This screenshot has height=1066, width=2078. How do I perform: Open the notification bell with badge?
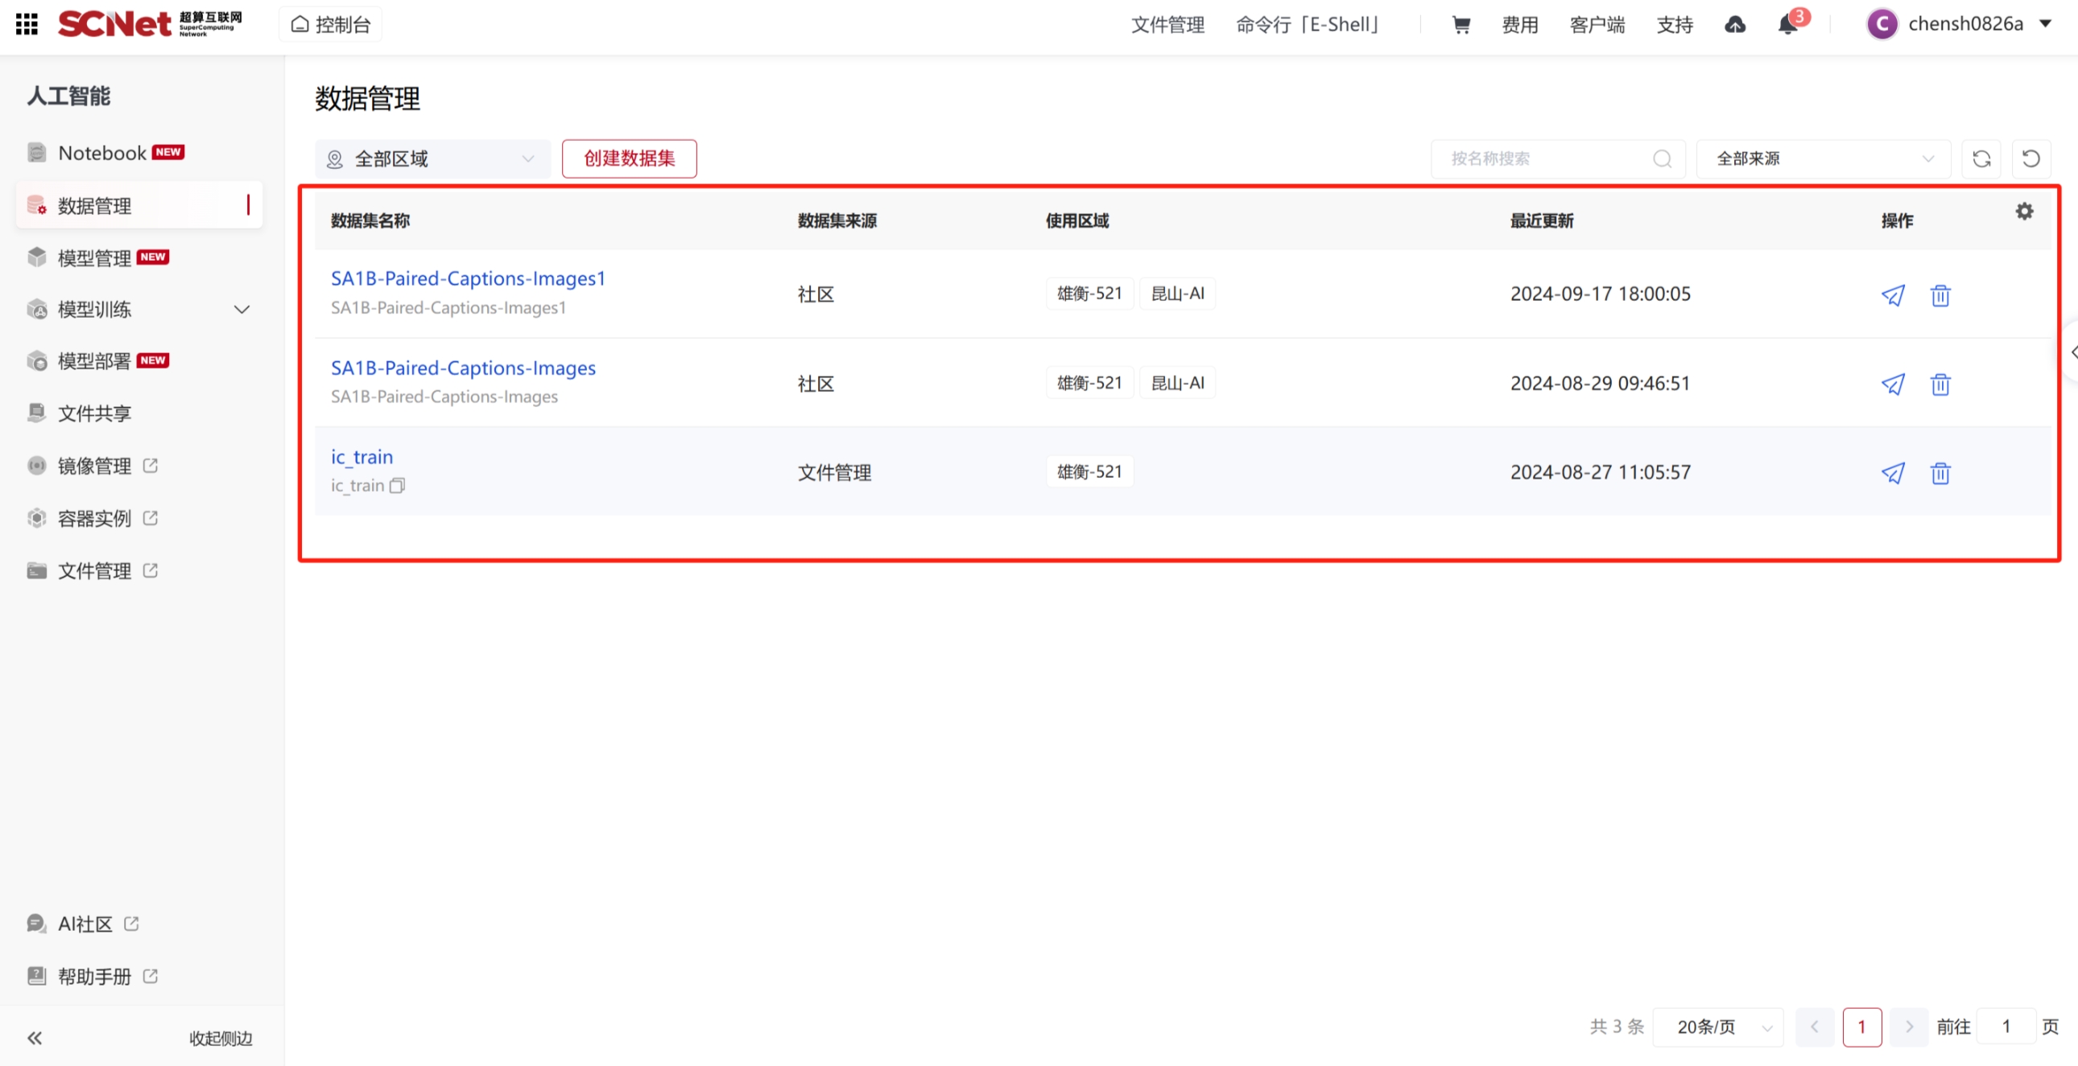1787,25
